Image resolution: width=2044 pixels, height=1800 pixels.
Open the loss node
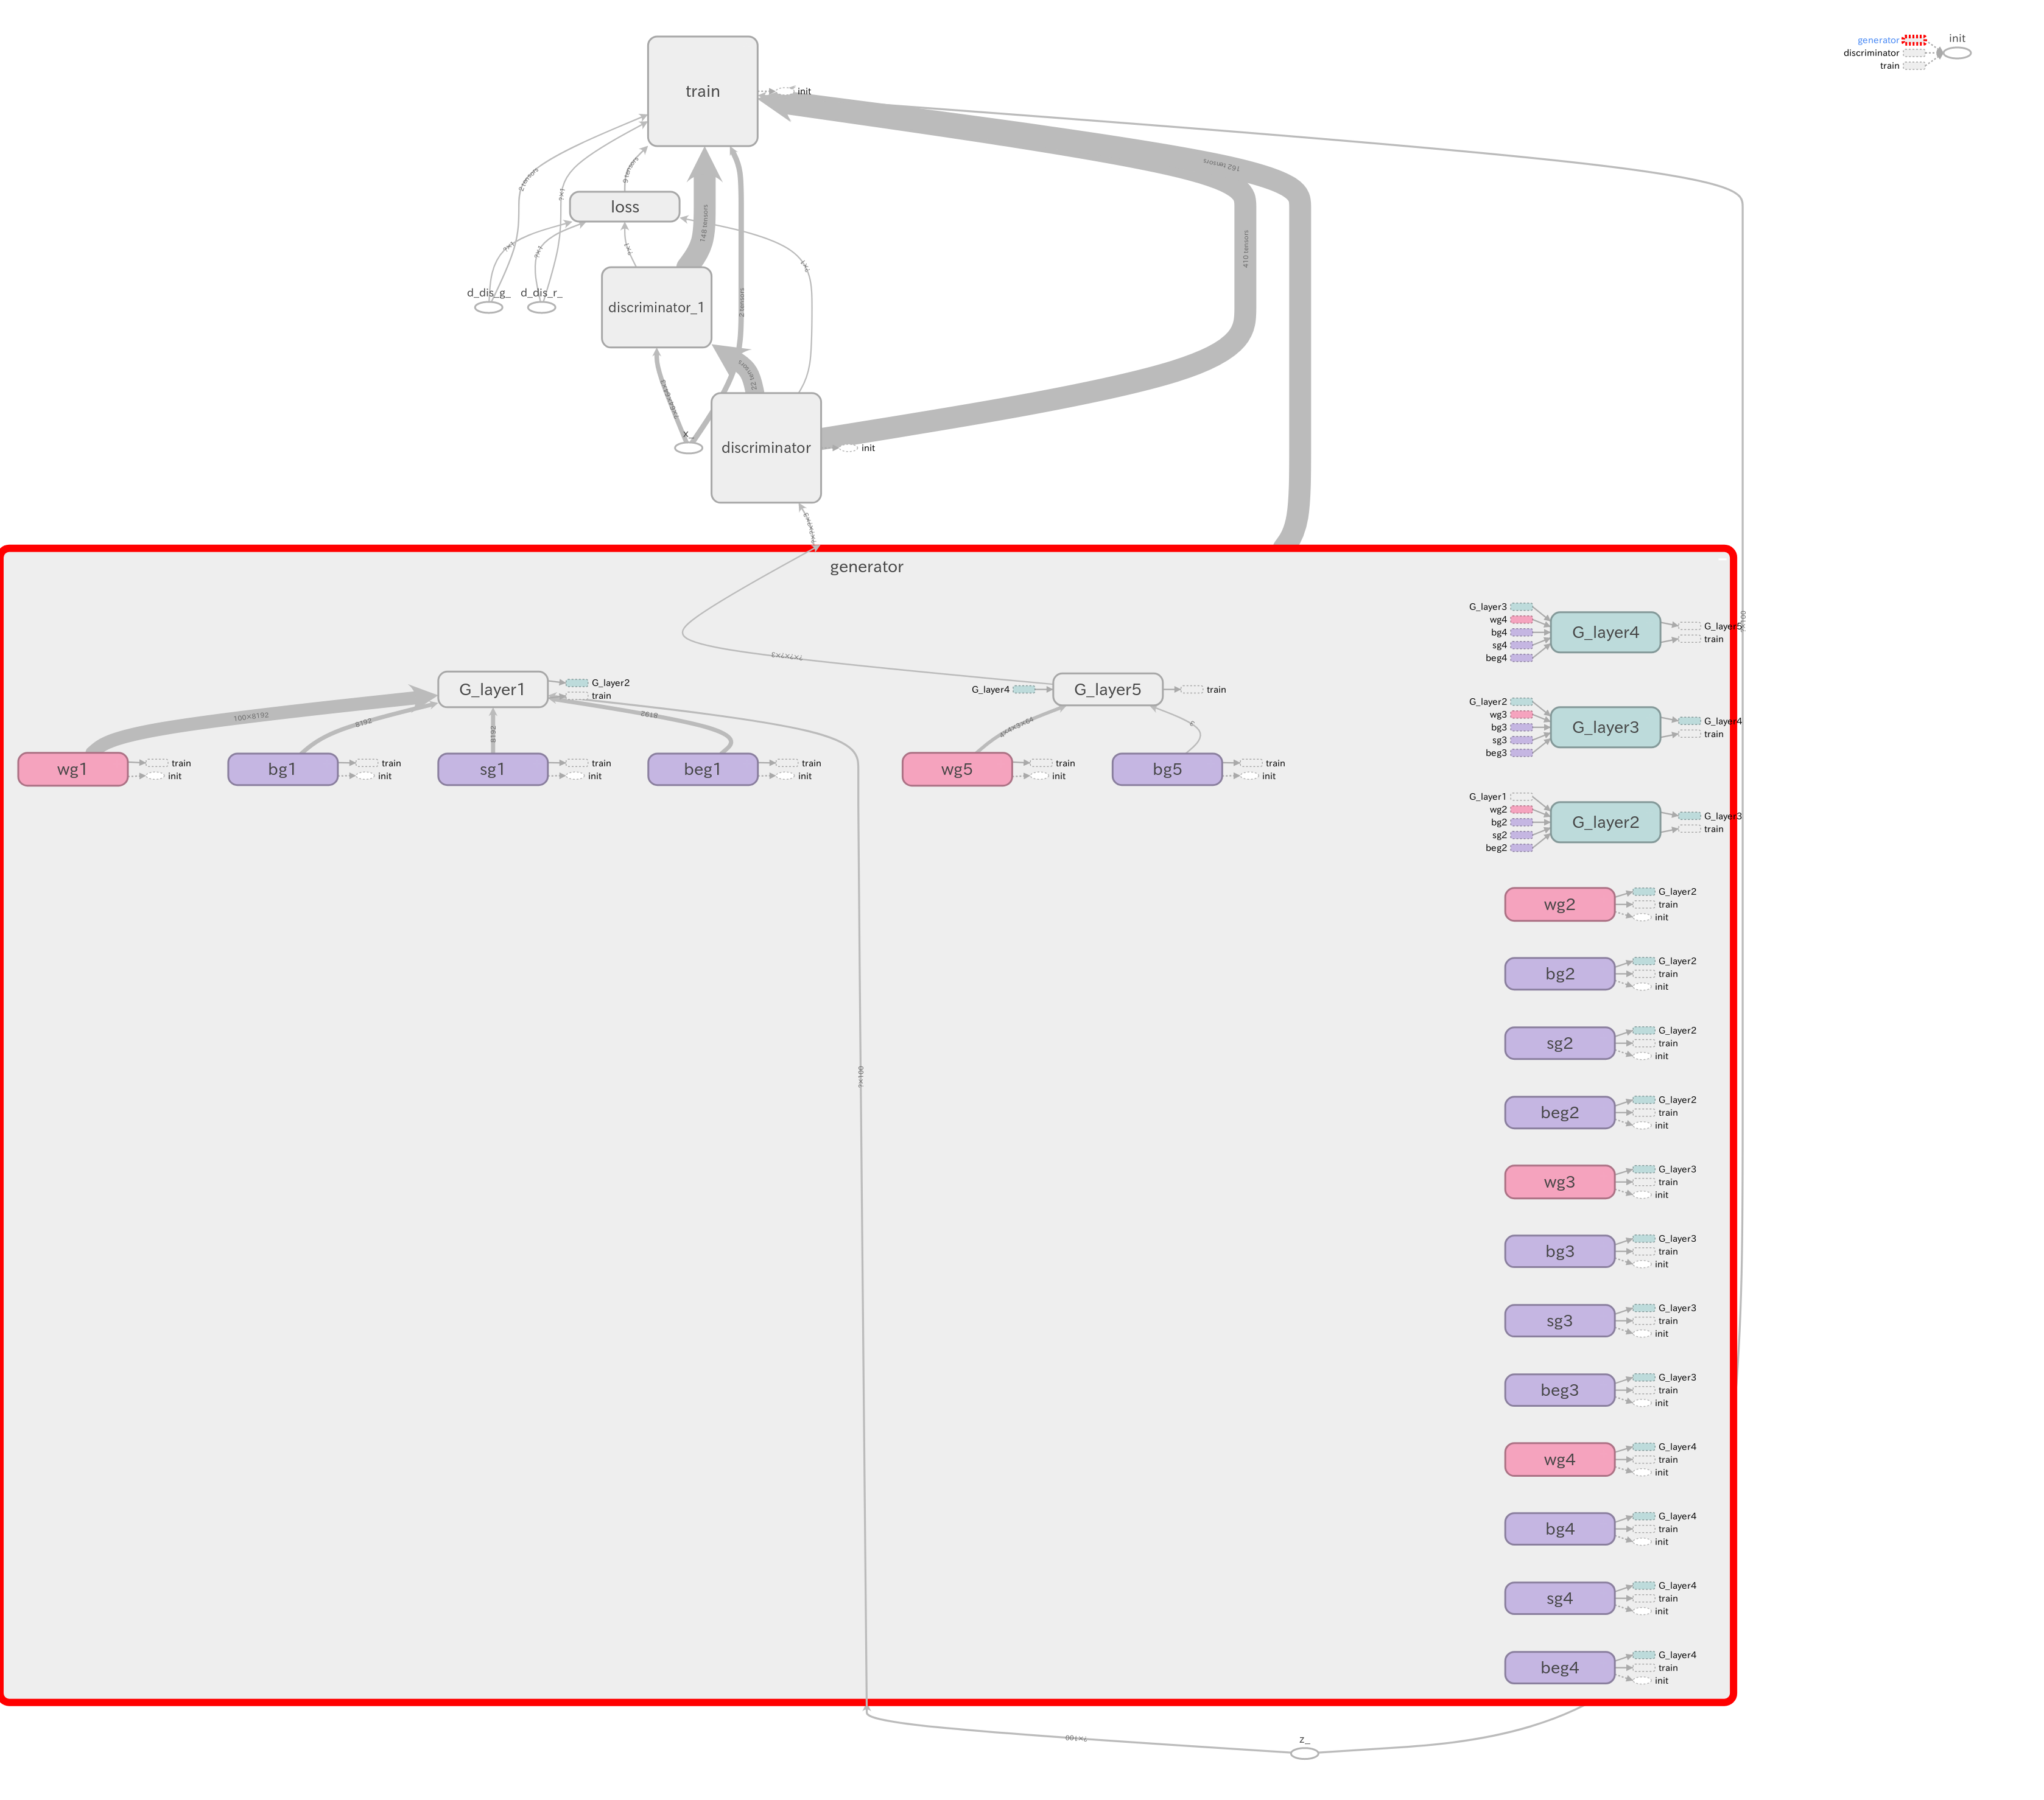tap(625, 207)
